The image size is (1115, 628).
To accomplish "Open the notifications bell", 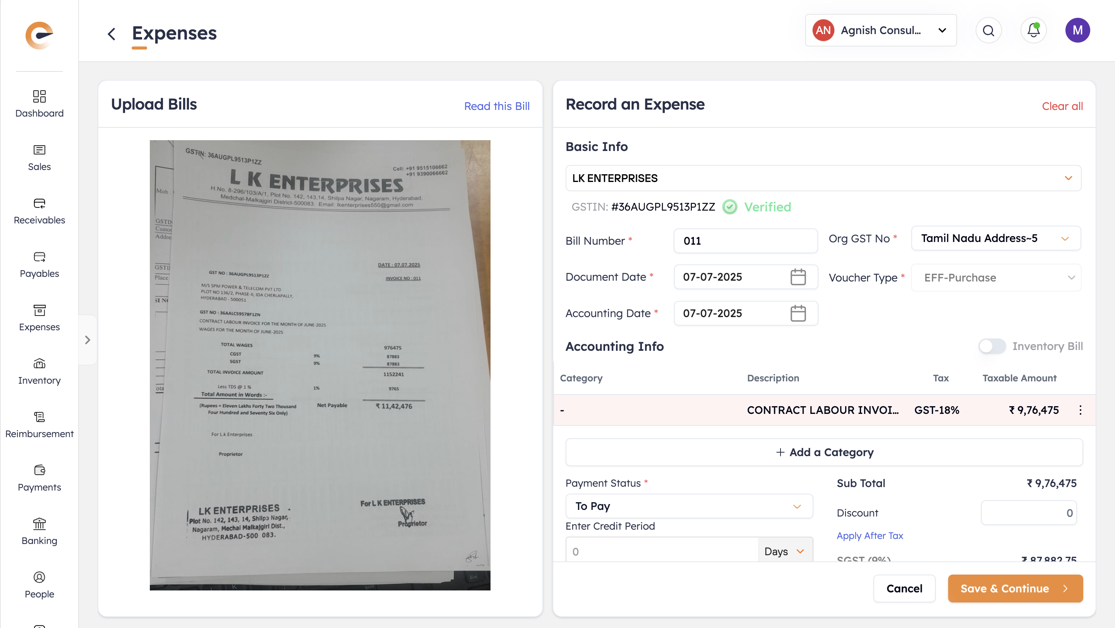I will point(1033,30).
